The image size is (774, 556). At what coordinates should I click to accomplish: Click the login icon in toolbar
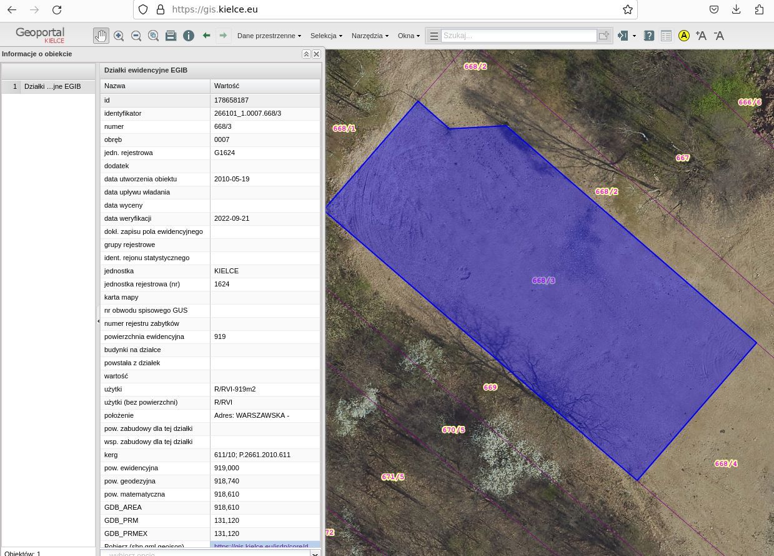tap(622, 36)
